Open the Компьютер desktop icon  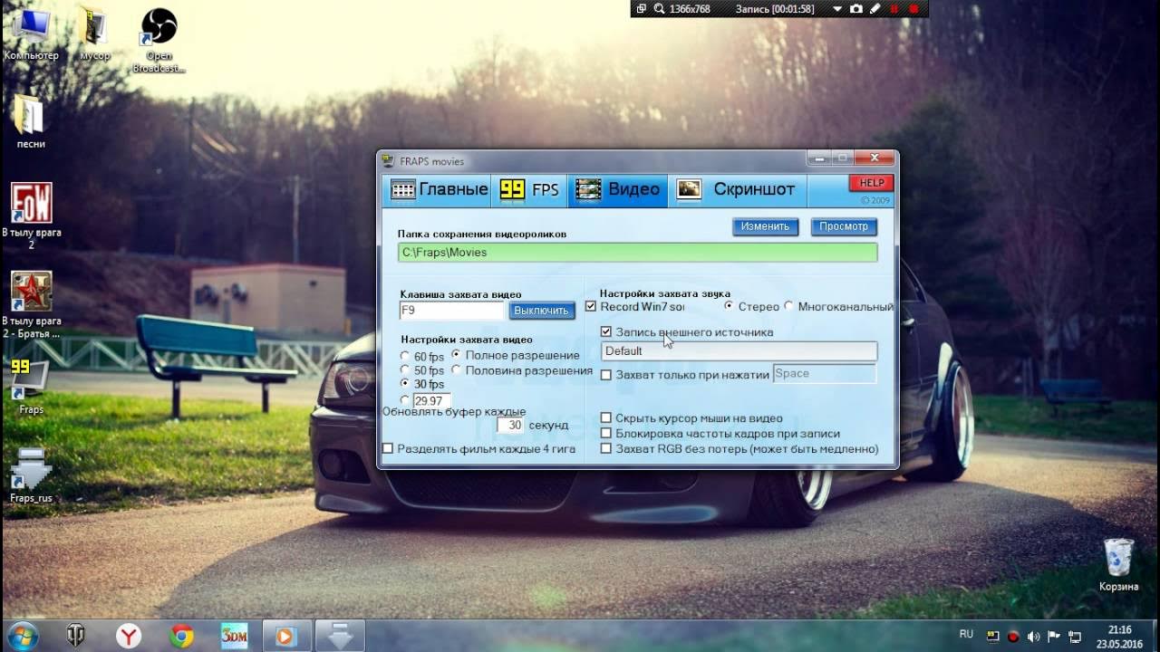coord(31,34)
